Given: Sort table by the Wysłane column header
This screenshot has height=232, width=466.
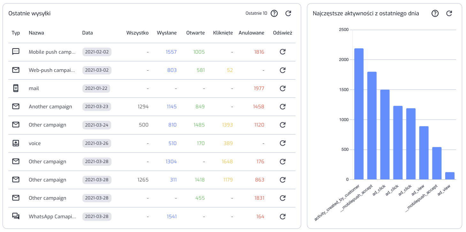Looking at the screenshot, I should coord(166,33).
